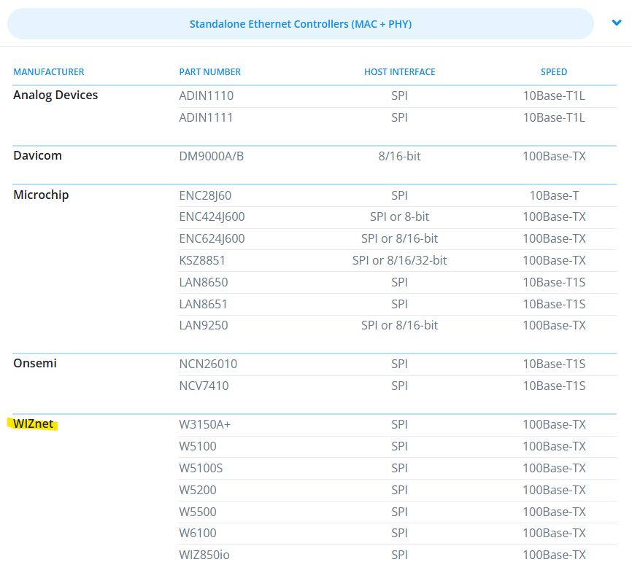Select the HOST INTERFACE column header

[399, 72]
